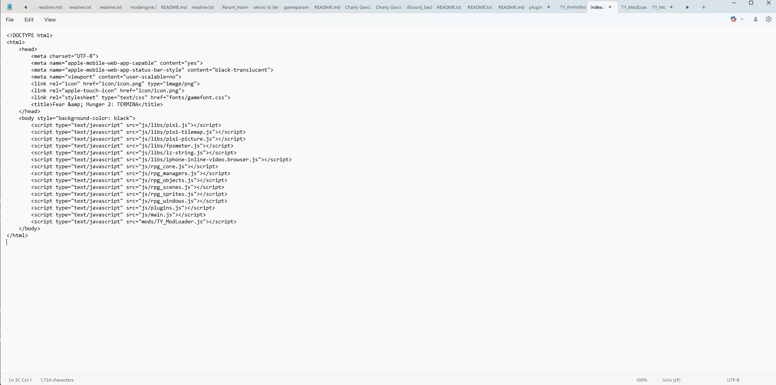776x385 pixels.
Task: Open Notepad settings gear
Action: click(x=768, y=19)
